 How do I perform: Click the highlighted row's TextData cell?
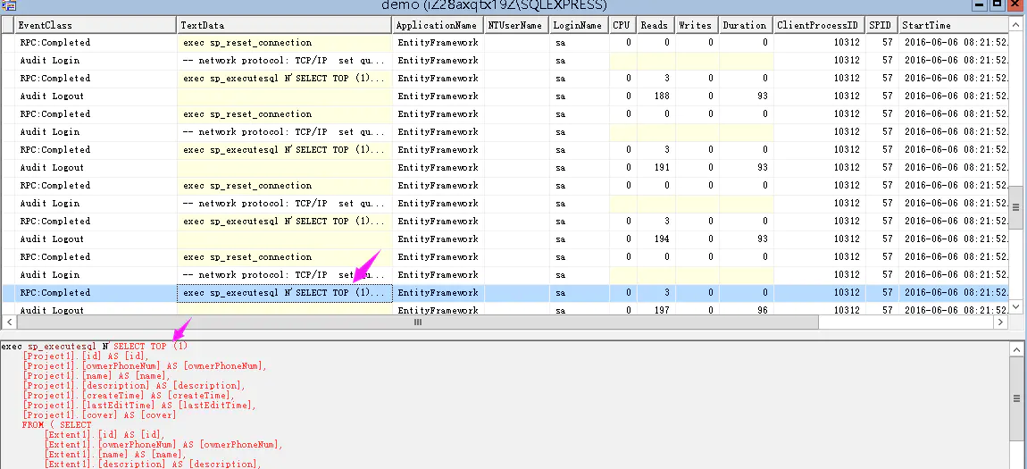[284, 293]
